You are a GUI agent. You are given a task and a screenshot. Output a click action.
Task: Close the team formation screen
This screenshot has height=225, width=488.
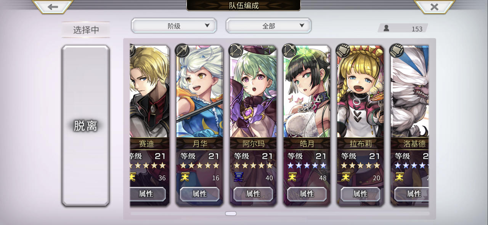pyautogui.click(x=434, y=7)
